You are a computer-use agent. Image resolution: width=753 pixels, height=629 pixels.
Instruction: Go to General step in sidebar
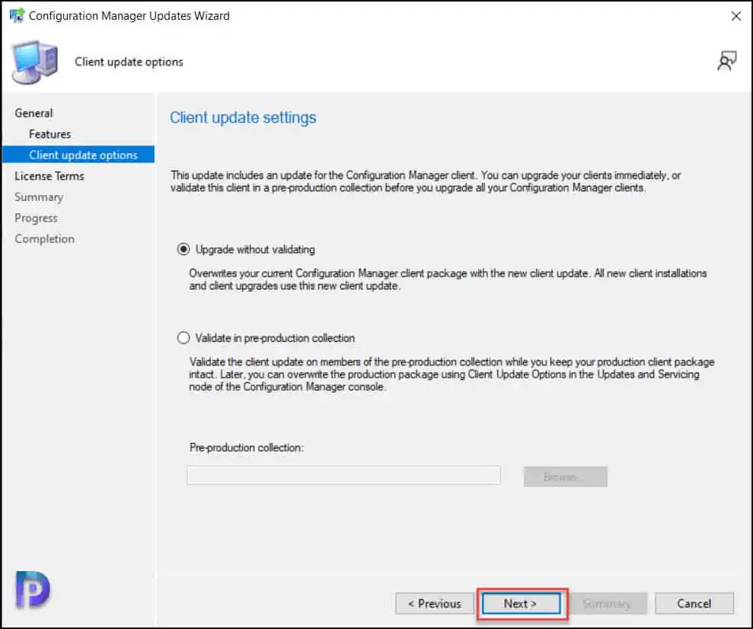pos(34,113)
